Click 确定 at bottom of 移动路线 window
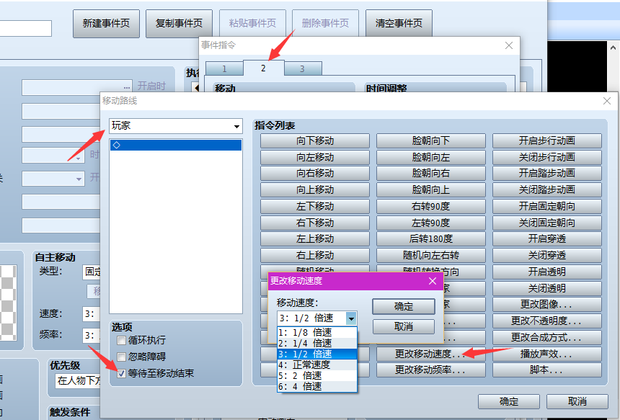The height and width of the screenshot is (420, 620). pos(508,402)
